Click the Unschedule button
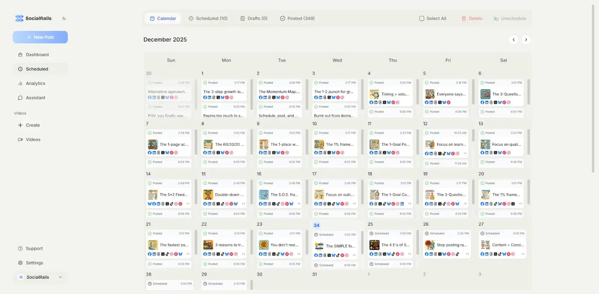Image resolution: width=599 pixels, height=294 pixels. pyautogui.click(x=510, y=18)
